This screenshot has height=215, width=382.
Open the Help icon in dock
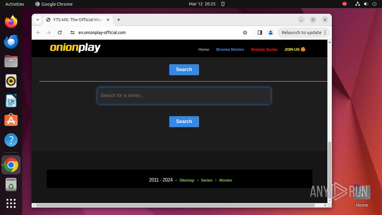(11, 140)
